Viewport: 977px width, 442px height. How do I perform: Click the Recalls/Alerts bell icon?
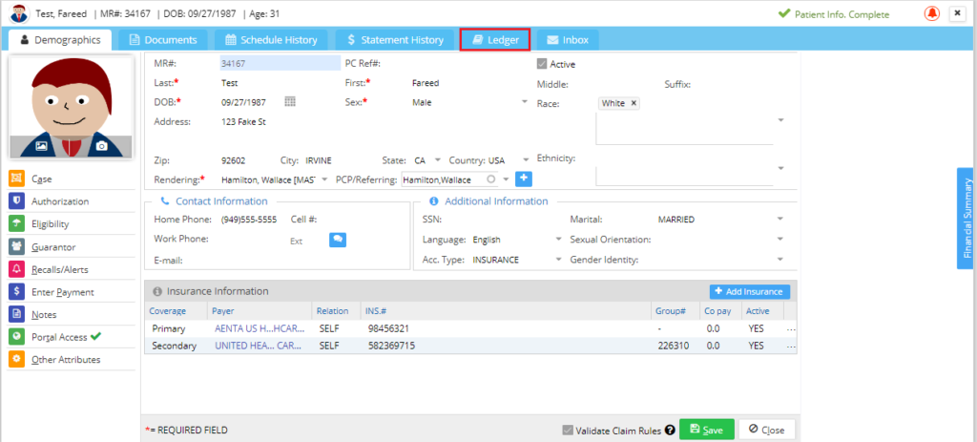pos(17,269)
